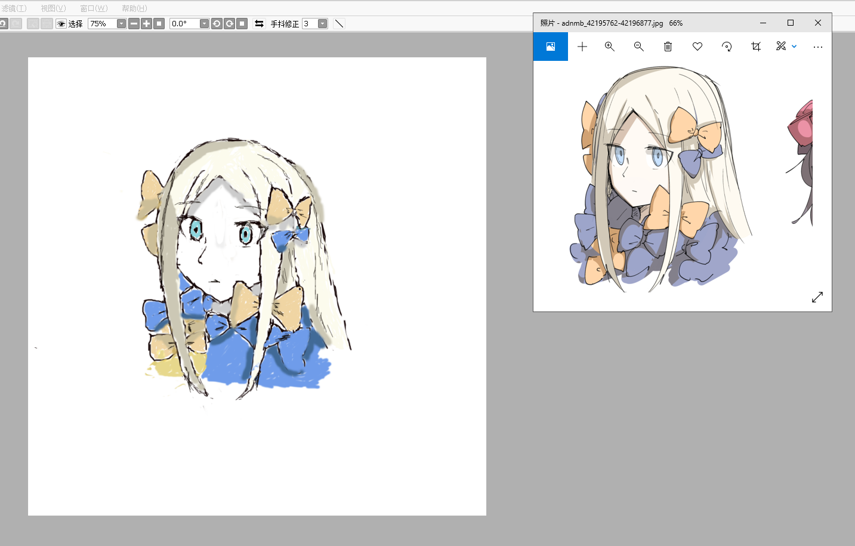This screenshot has width=855, height=546.
Task: Open the 75% zoom level dropdown
Action: 121,24
